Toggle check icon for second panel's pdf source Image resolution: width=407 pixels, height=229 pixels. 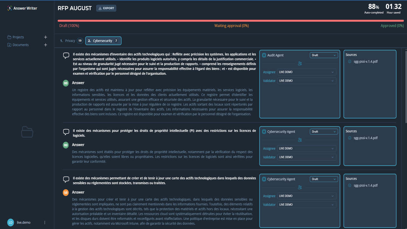(350, 138)
